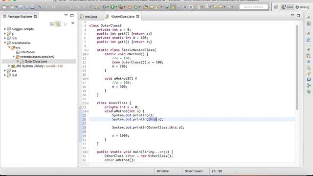Switch to the Java perspective
This screenshot has height=176, width=313.
pyautogui.click(x=287, y=7)
